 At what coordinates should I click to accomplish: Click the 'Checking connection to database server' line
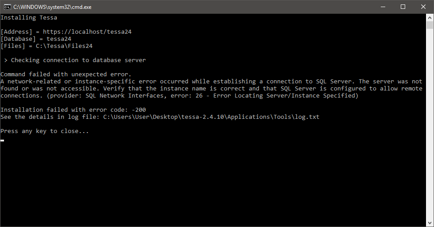[x=78, y=60]
